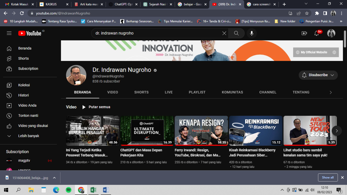
Task: Reload the page with the refresh icon
Action: pos(22,13)
